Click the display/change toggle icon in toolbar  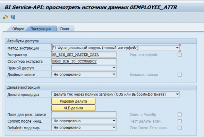tap(5, 16)
